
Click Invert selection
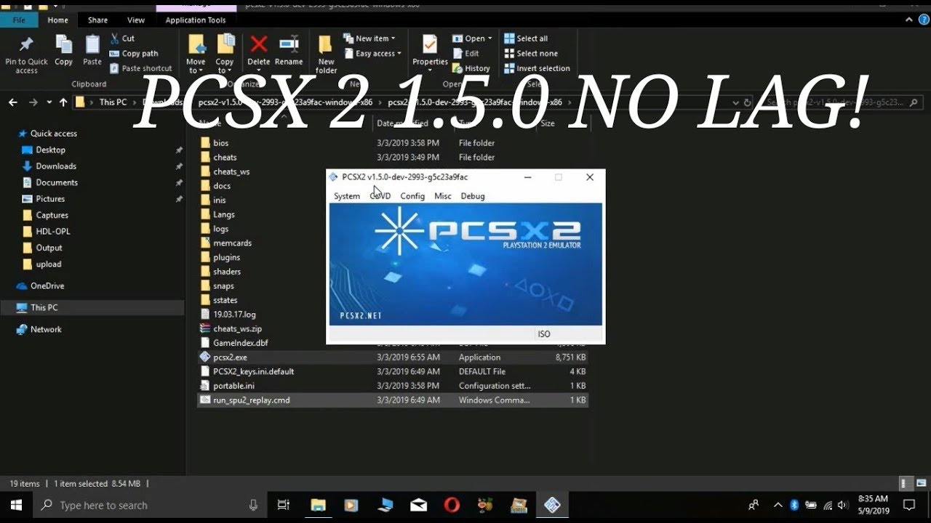click(x=537, y=68)
